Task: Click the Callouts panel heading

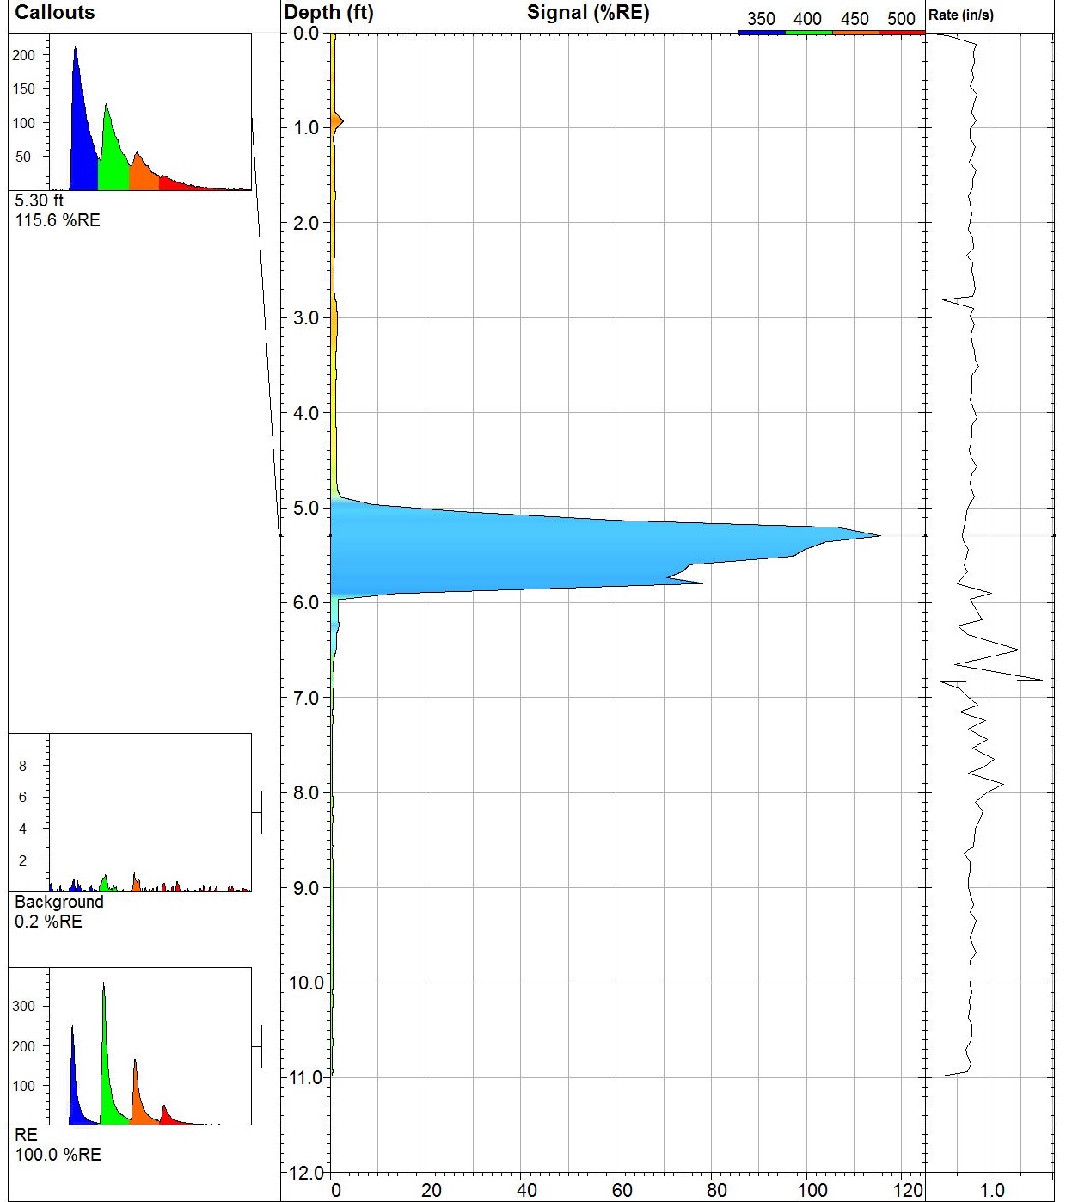Action: point(54,13)
